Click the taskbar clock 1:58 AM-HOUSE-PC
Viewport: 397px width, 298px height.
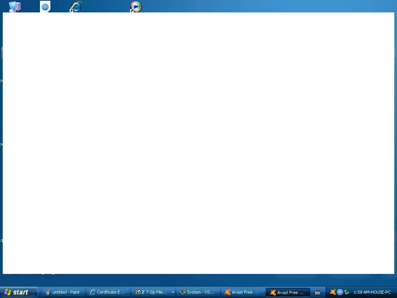tap(372, 292)
